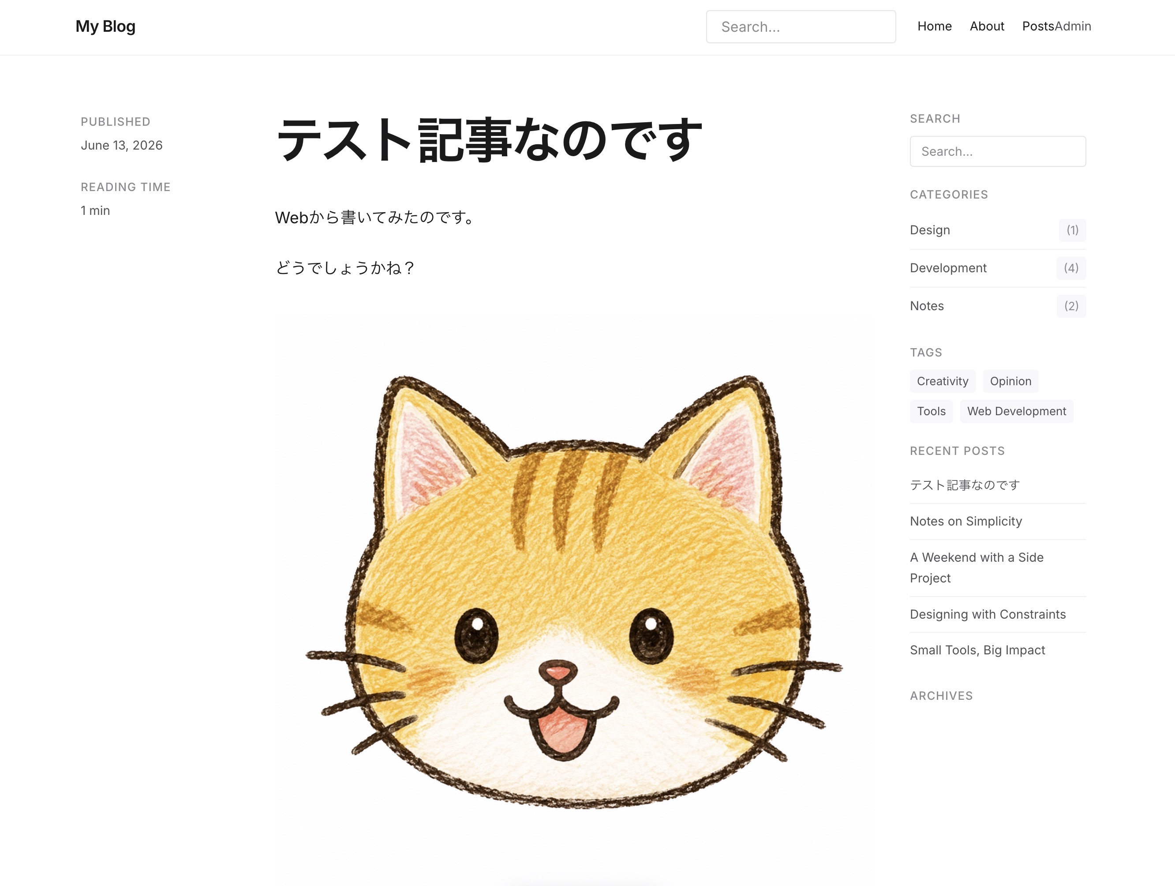This screenshot has width=1175, height=886.
Task: Click the Notes count badge (2)
Action: (1071, 306)
